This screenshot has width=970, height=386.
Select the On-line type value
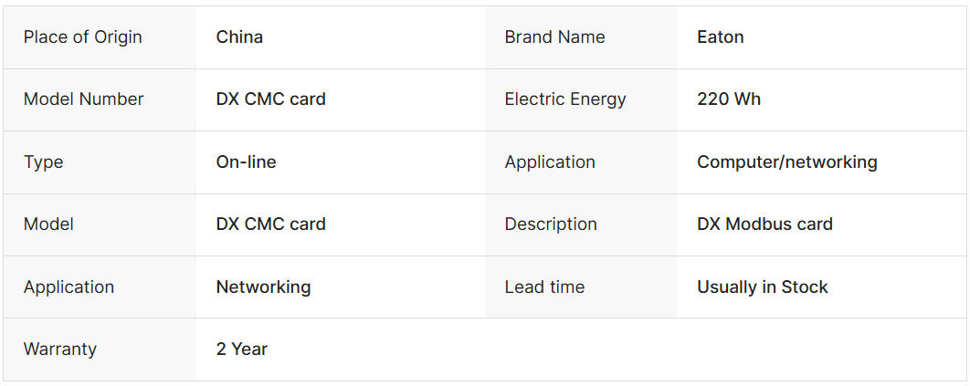pyautogui.click(x=246, y=162)
